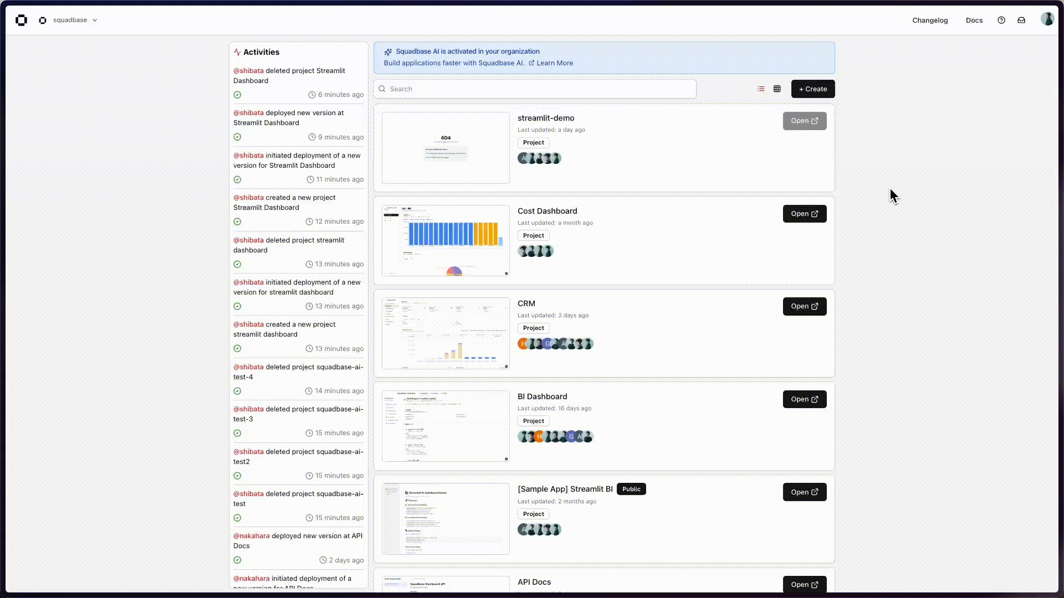Open the BI Dashboard project

(x=804, y=399)
